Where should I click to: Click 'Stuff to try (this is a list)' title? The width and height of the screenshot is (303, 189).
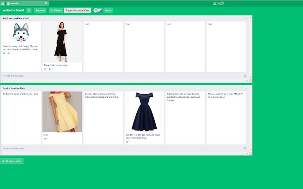pyautogui.click(x=15, y=18)
